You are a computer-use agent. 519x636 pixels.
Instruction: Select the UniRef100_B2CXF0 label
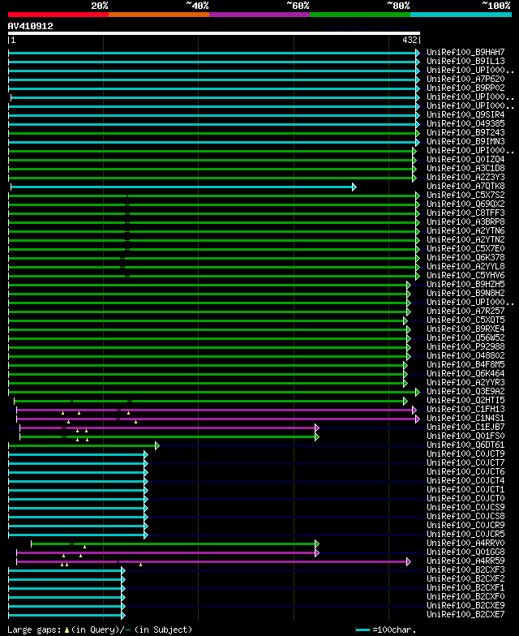click(x=465, y=597)
